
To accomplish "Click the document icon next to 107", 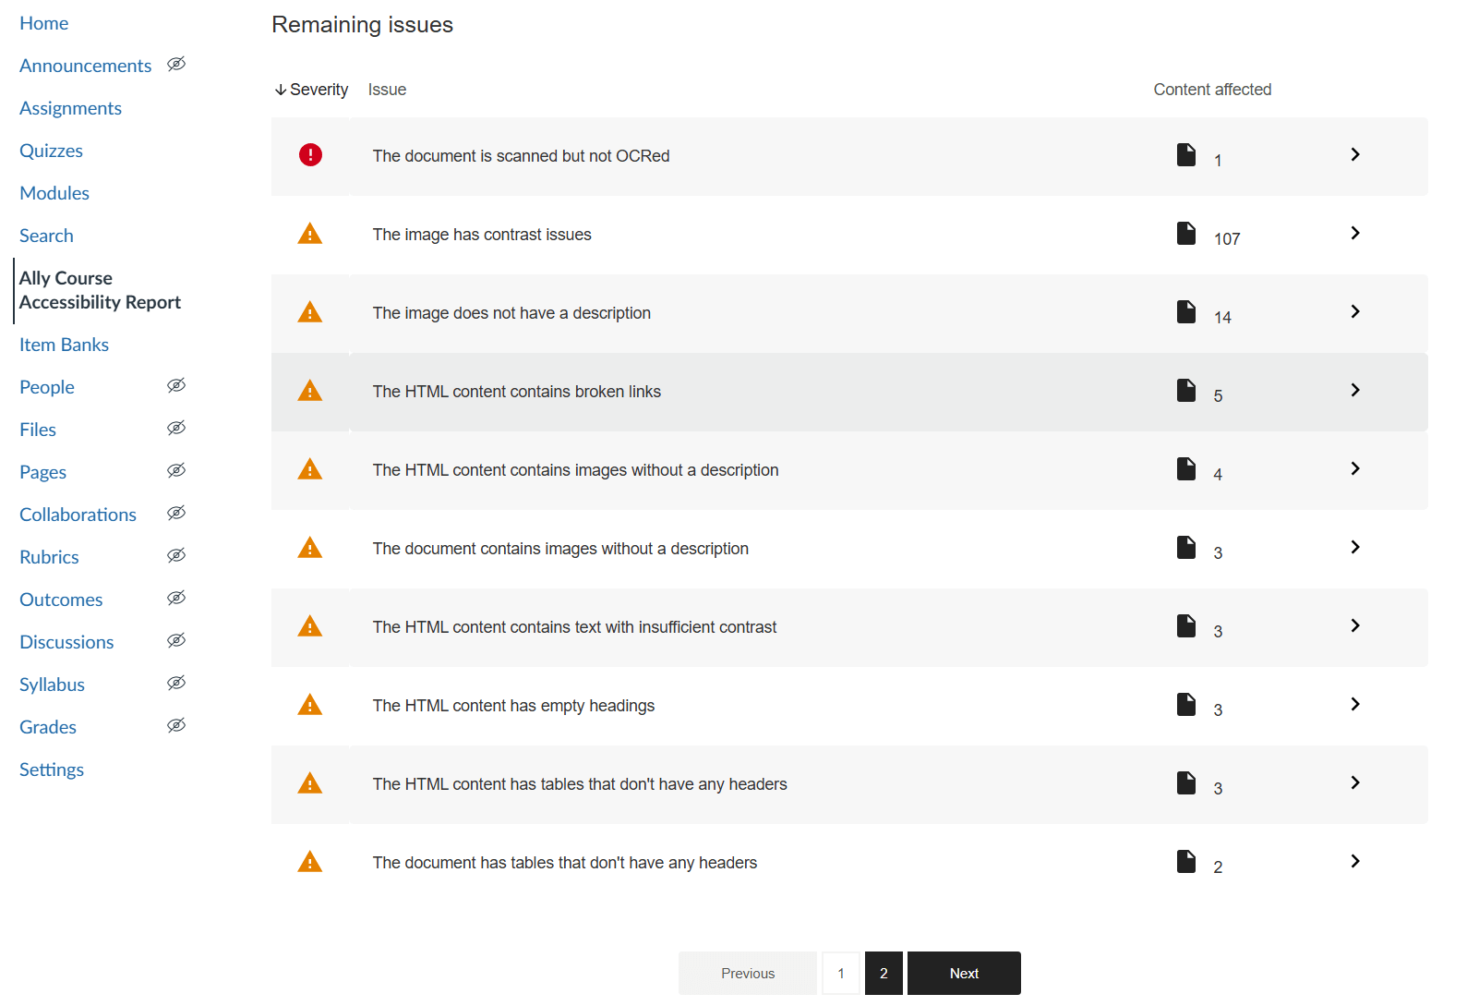I will (x=1186, y=234).
